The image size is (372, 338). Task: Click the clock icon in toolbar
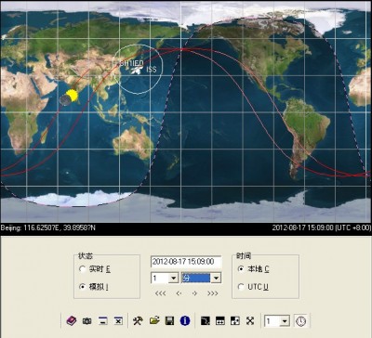pyautogui.click(x=300, y=321)
